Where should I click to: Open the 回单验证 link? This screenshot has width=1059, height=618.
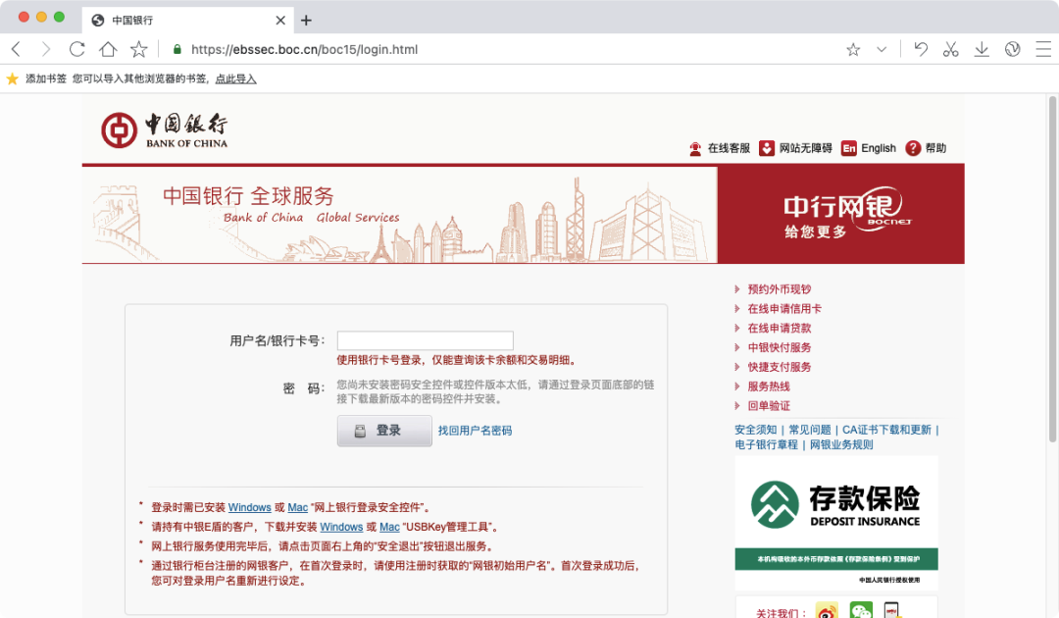pos(769,406)
